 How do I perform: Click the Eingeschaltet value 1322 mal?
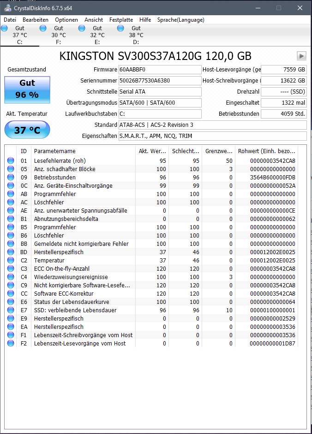284,103
